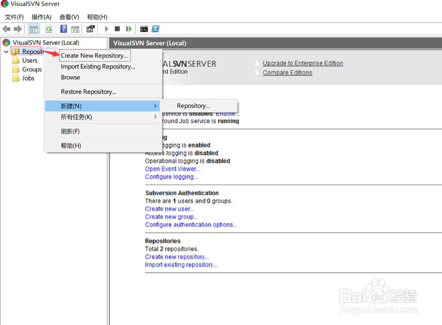442x325 pixels.
Task: Collapse the Repositories tree node chevron
Action: pos(6,52)
